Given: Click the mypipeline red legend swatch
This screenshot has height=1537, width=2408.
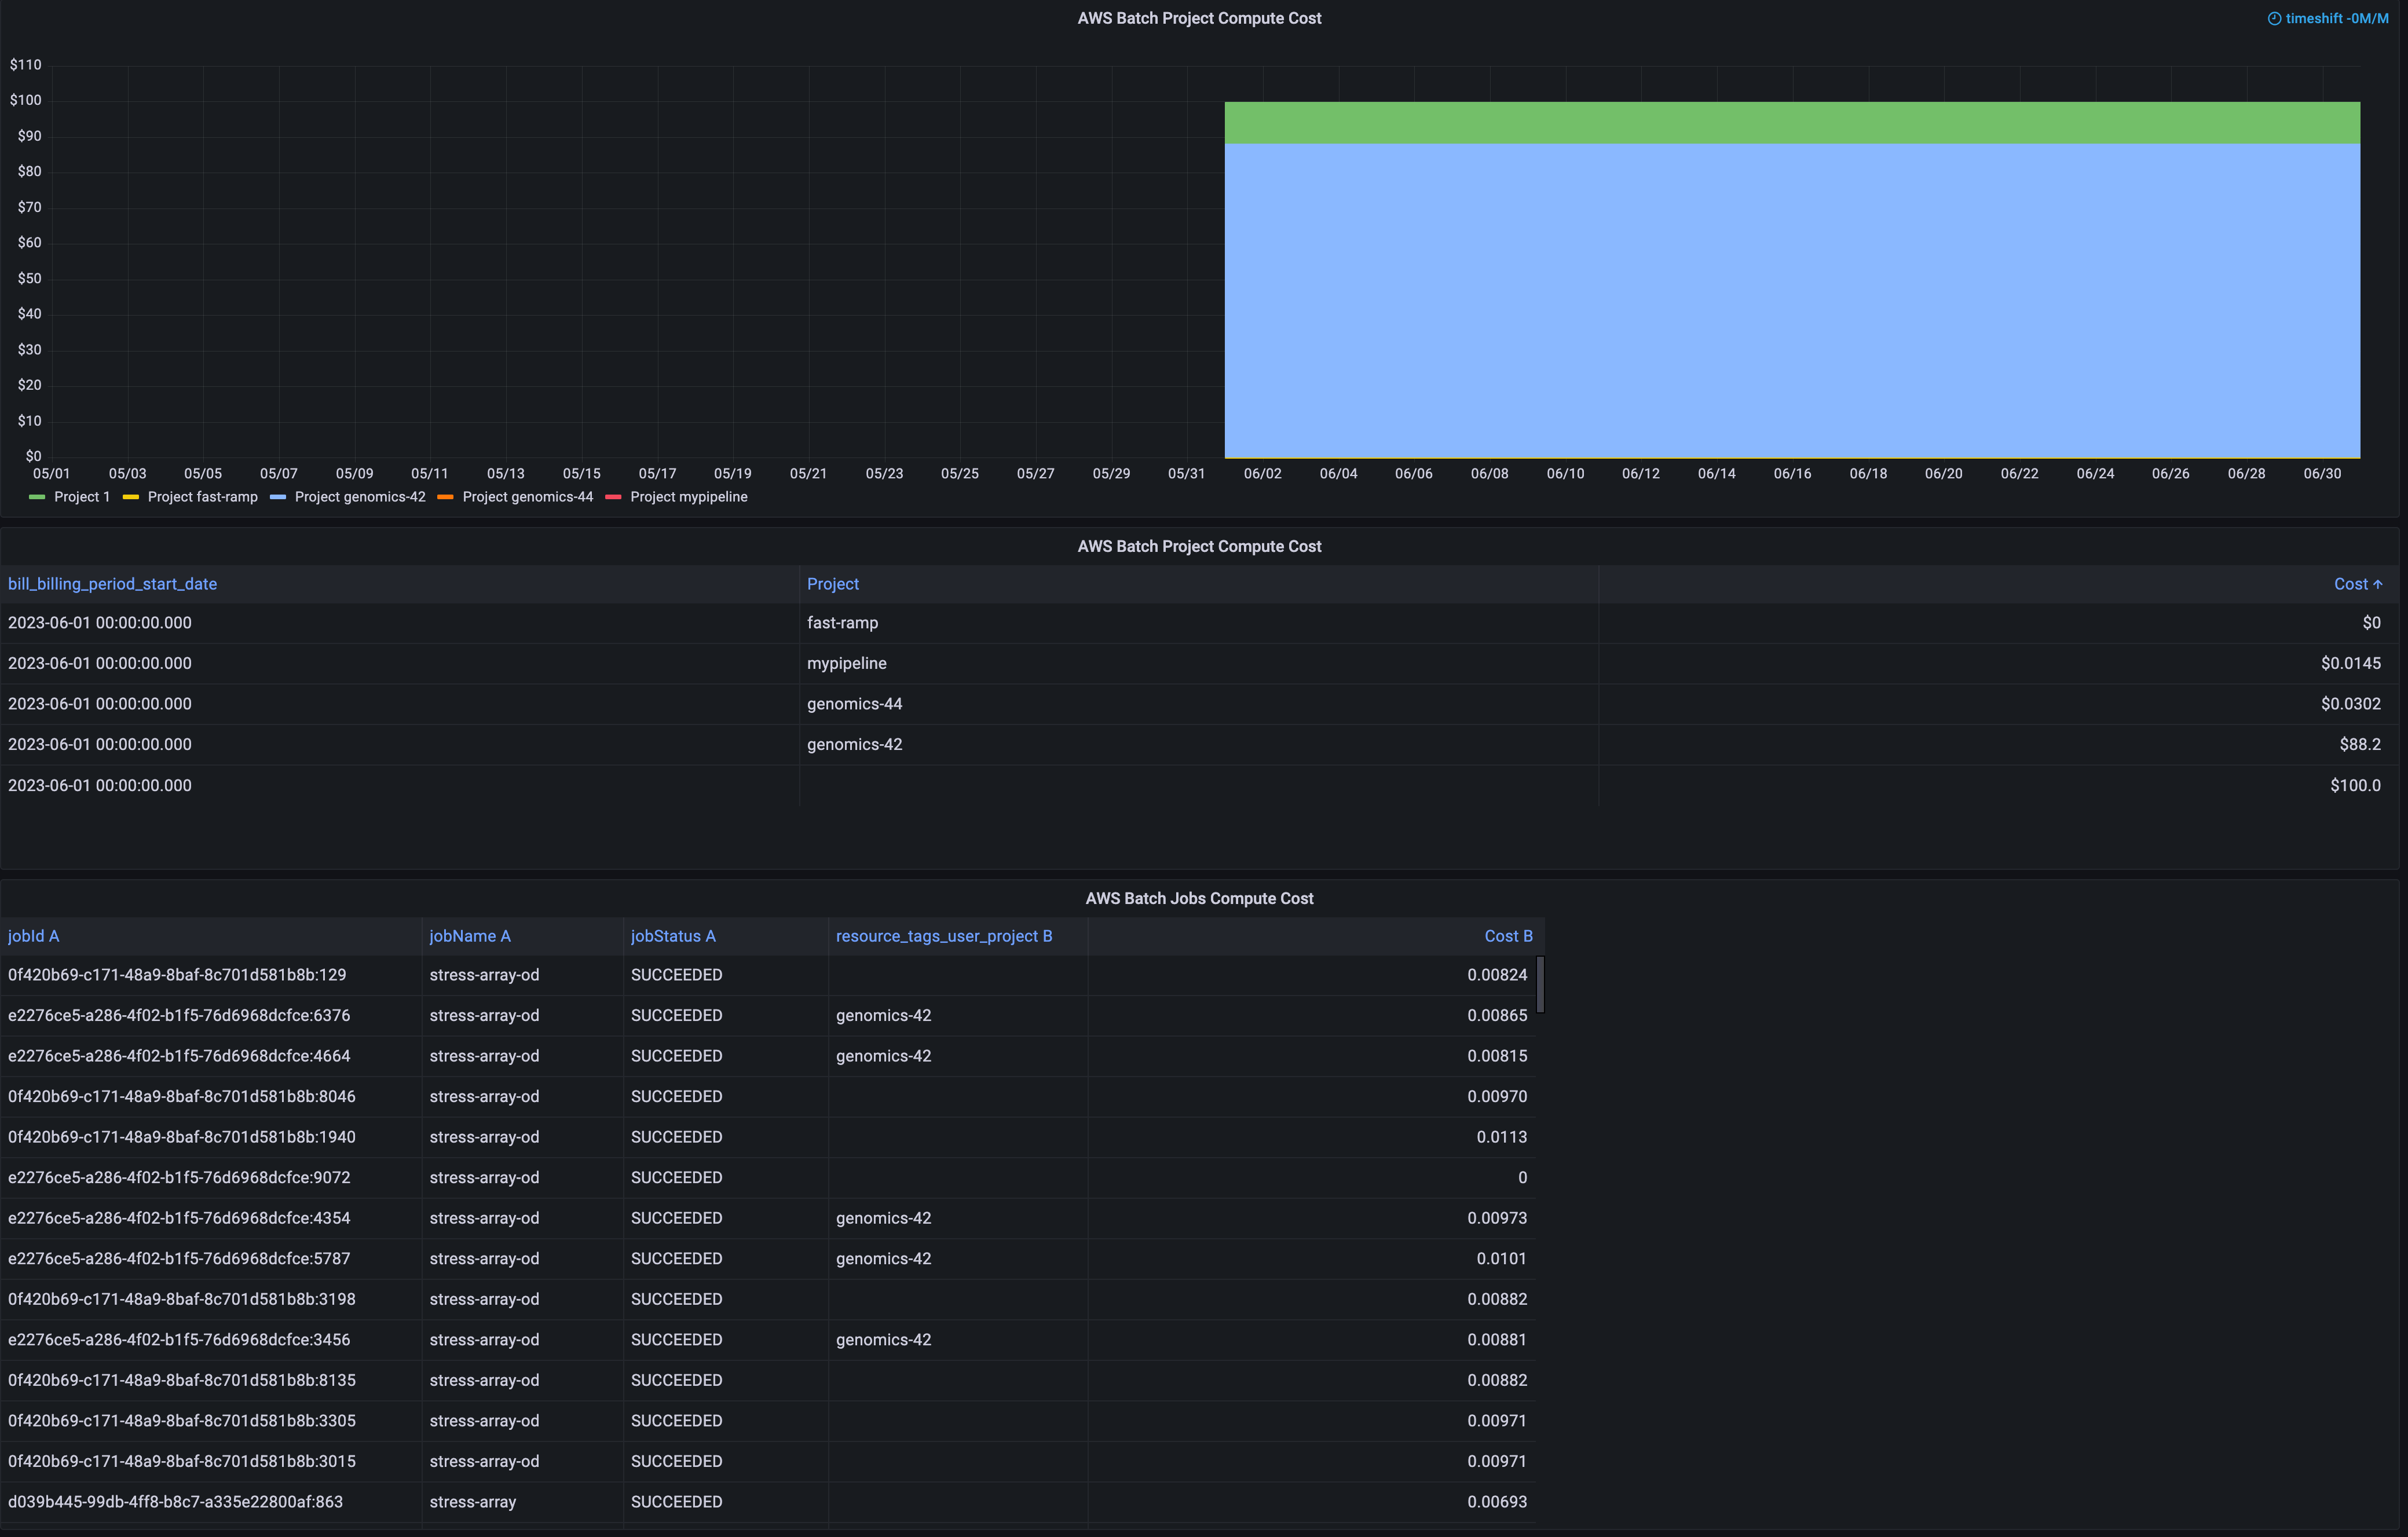Looking at the screenshot, I should click(613, 497).
